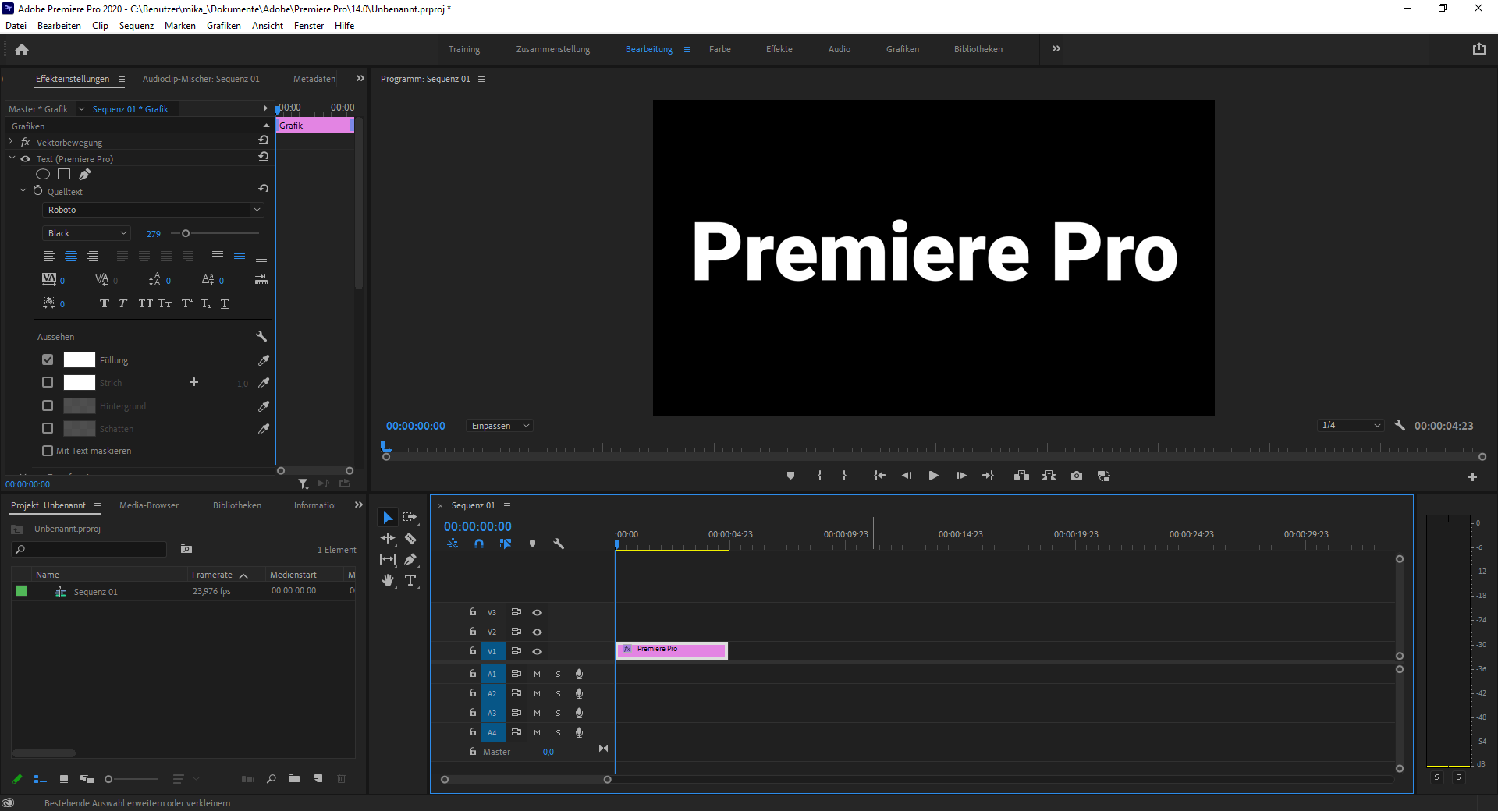Expand the Vektorbewegung effect properties
Viewport: 1498px width, 811px height.
(x=11, y=142)
